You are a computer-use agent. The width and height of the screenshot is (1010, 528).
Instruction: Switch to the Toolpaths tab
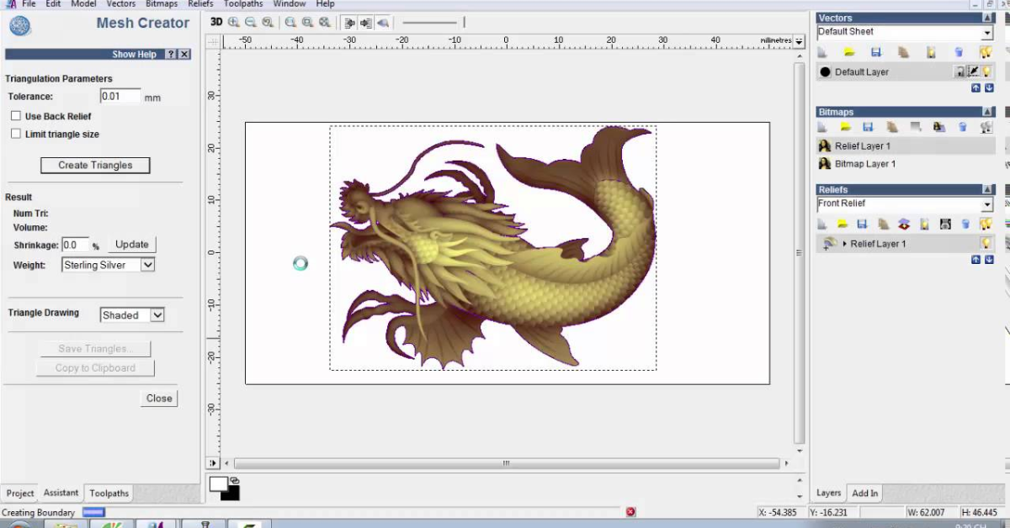point(109,494)
